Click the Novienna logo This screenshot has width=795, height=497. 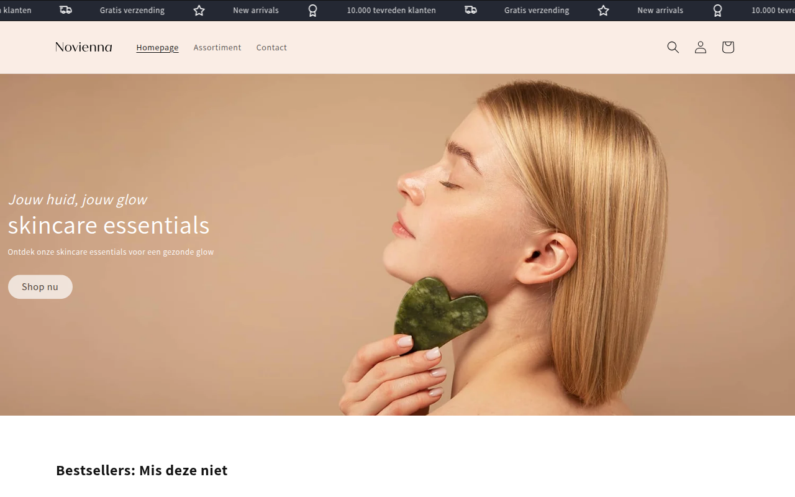click(x=84, y=47)
